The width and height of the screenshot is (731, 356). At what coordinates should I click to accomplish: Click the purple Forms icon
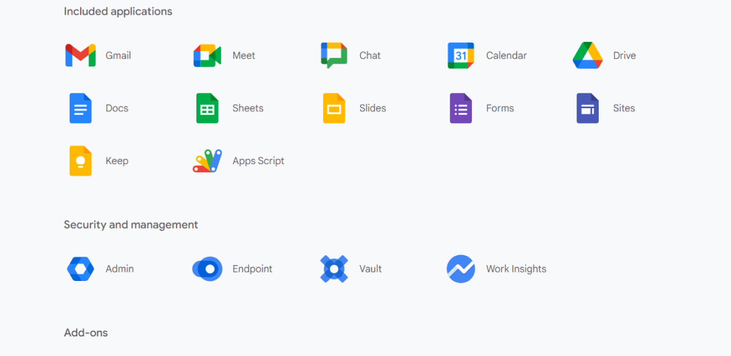(x=460, y=108)
